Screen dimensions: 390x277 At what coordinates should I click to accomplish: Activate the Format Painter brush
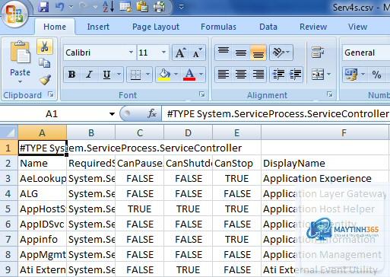click(x=45, y=80)
